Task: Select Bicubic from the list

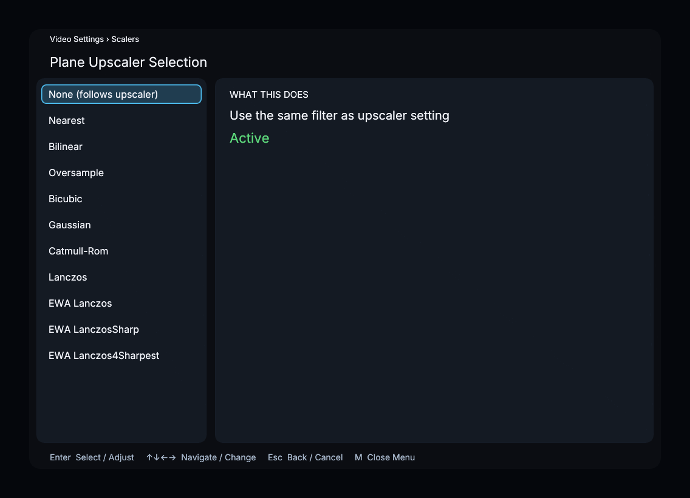Action: tap(121, 199)
